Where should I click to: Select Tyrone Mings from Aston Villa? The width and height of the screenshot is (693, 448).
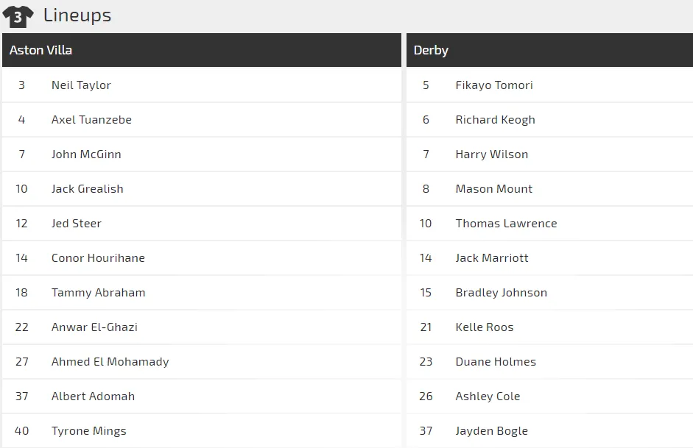pyautogui.click(x=88, y=431)
